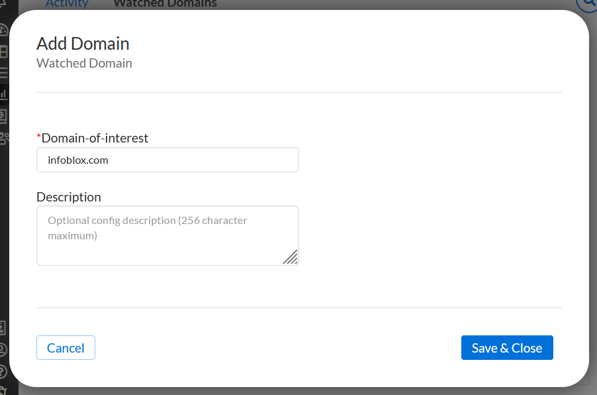Open the bar chart reports icon

3,94
